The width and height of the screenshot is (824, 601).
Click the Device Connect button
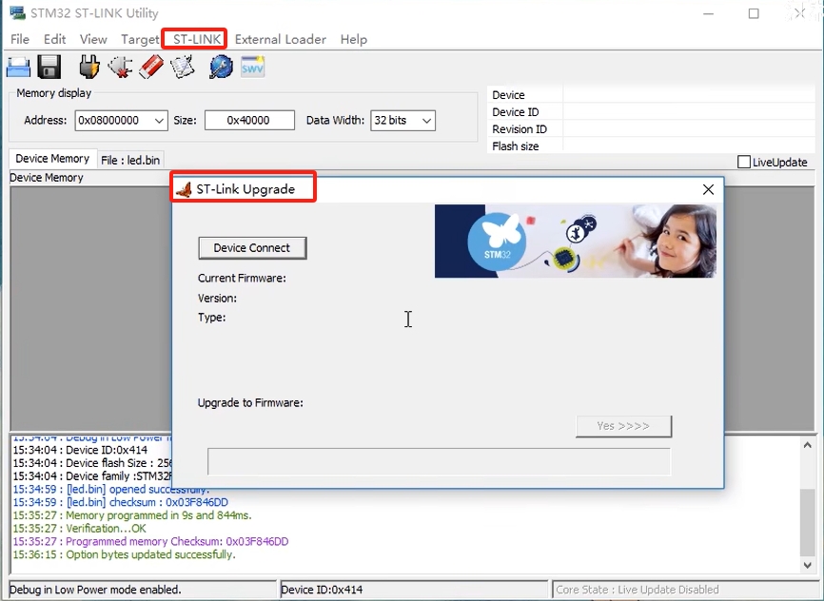click(x=252, y=248)
